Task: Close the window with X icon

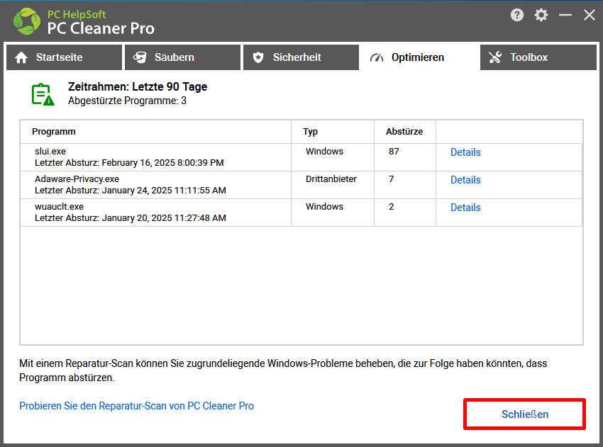Action: (590, 15)
